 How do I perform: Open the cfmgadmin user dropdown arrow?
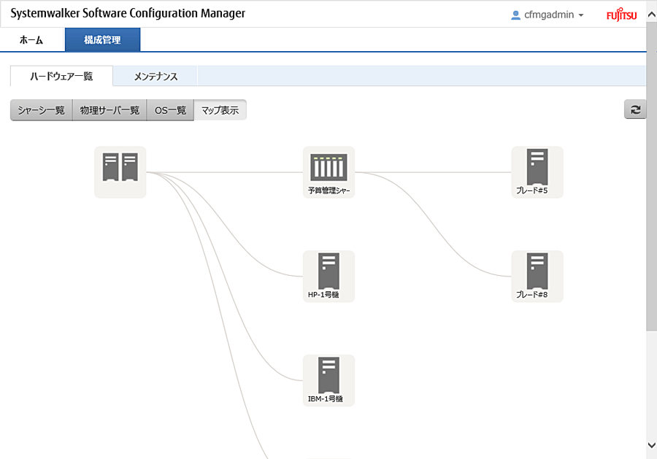[581, 15]
